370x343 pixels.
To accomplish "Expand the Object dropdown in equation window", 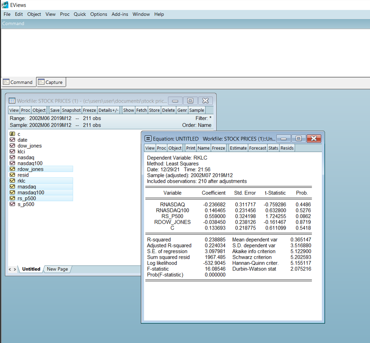I will [175, 148].
